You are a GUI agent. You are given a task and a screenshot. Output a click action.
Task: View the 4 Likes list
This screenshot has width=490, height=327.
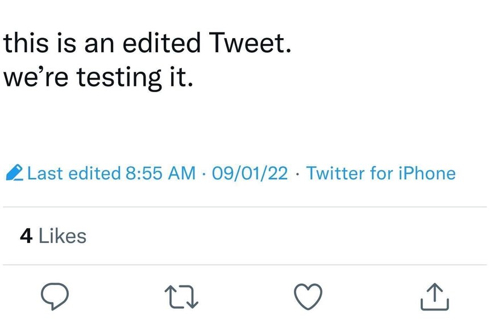pos(53,236)
